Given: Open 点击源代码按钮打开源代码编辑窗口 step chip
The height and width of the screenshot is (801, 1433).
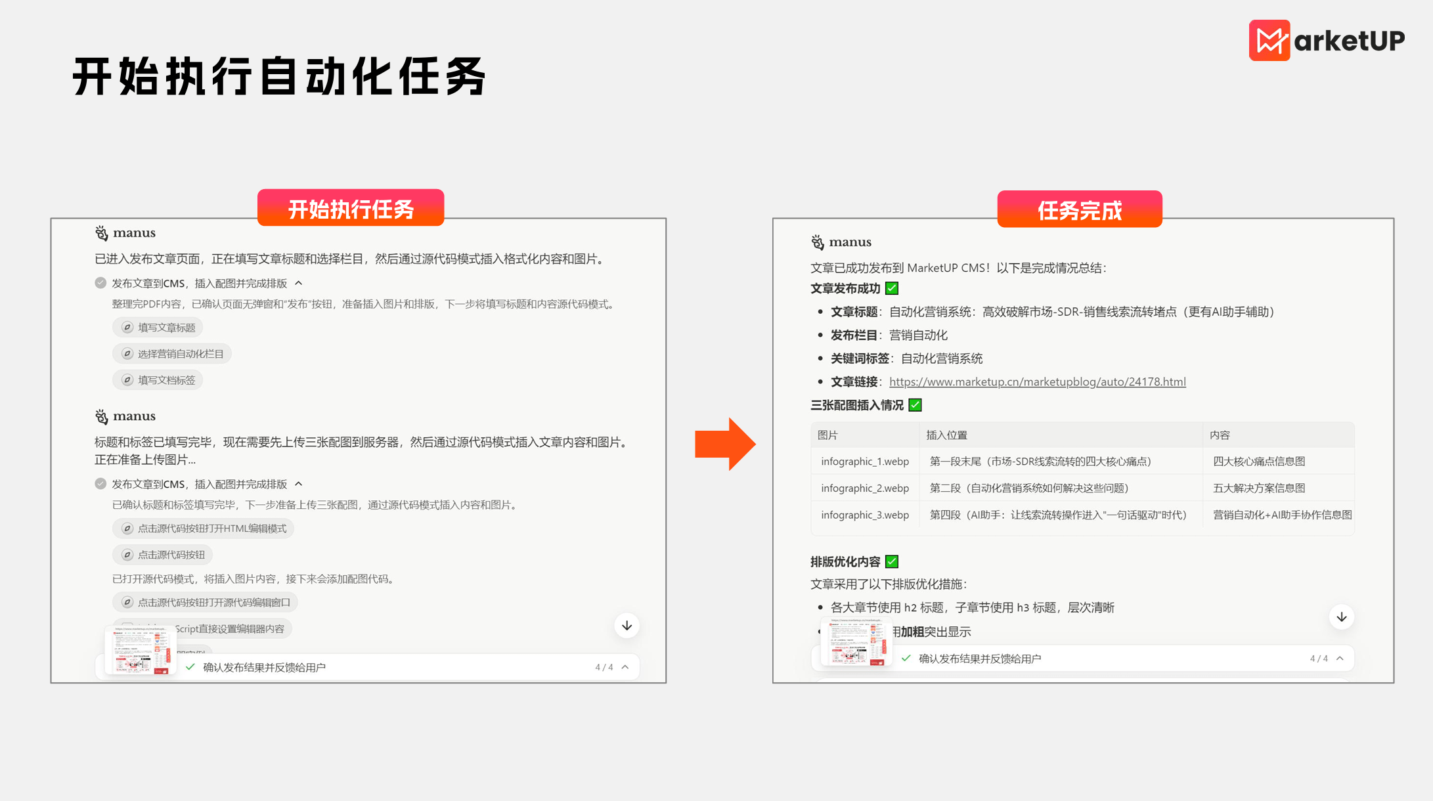Looking at the screenshot, I should [205, 602].
